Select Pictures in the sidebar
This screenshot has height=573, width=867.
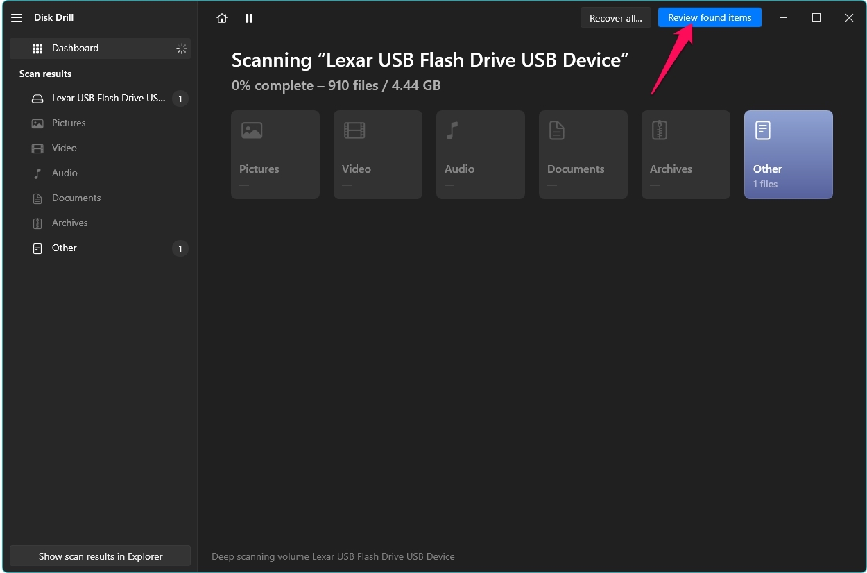[101, 123]
